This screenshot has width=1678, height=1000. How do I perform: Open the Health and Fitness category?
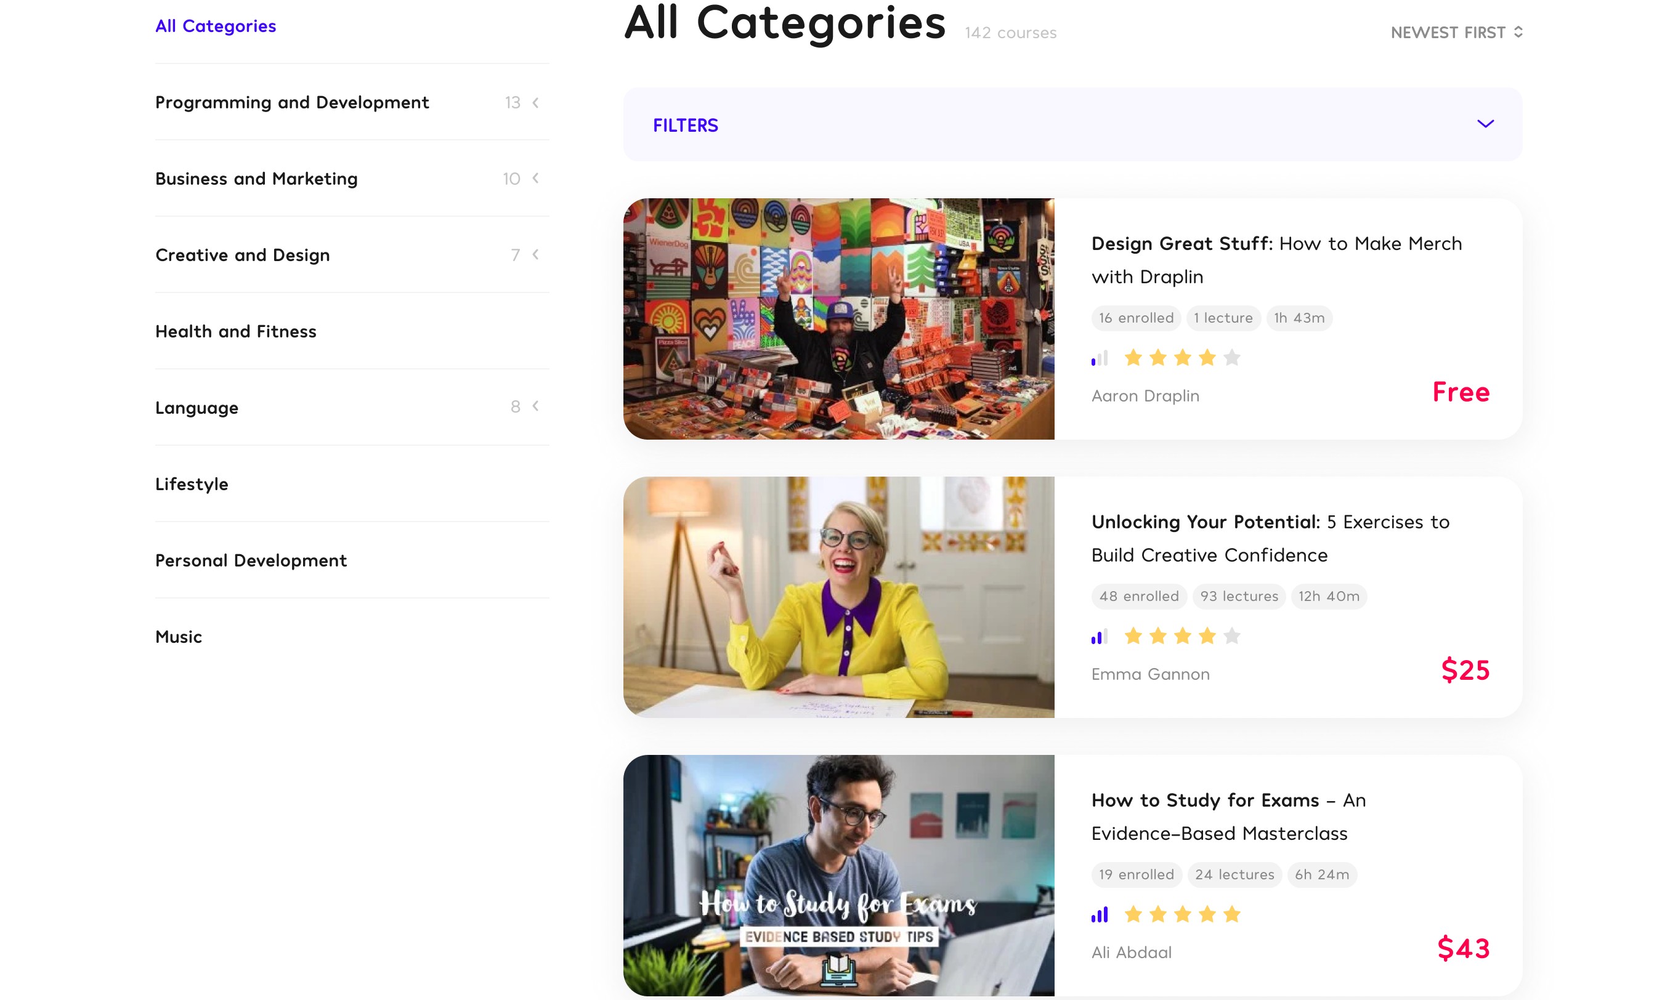[x=236, y=331]
